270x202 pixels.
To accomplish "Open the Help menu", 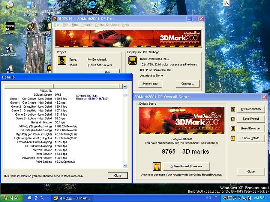I will pyautogui.click(x=126, y=25).
